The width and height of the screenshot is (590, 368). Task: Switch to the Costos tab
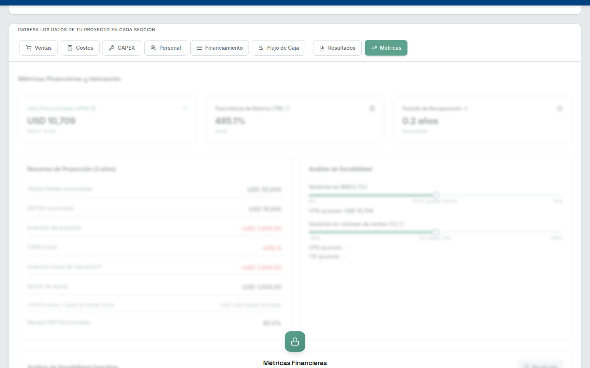point(80,48)
